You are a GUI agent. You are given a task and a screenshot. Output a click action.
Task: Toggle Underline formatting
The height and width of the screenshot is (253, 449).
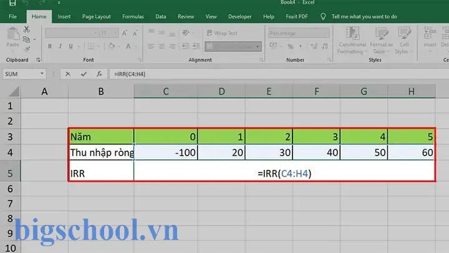click(x=70, y=46)
